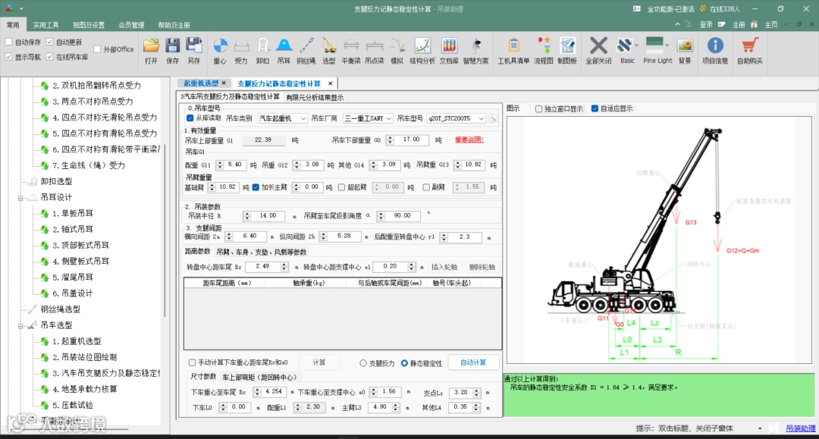
Task: Open 自助购买 shopping cart
Action: click(749, 51)
